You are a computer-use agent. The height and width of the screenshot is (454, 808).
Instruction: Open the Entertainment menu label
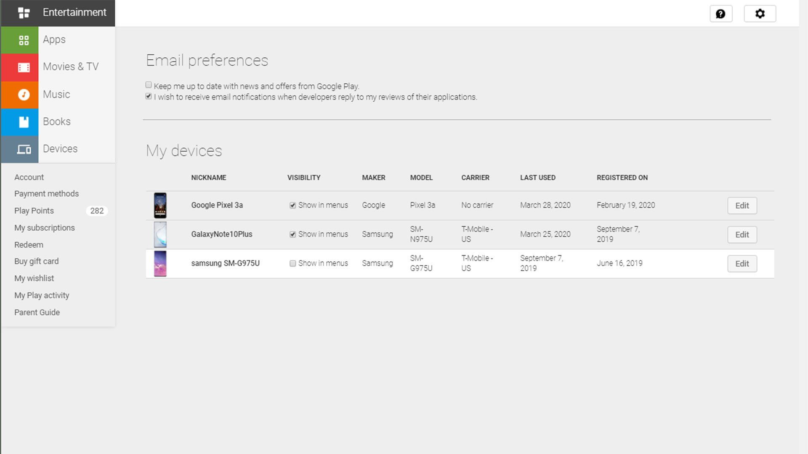click(74, 12)
